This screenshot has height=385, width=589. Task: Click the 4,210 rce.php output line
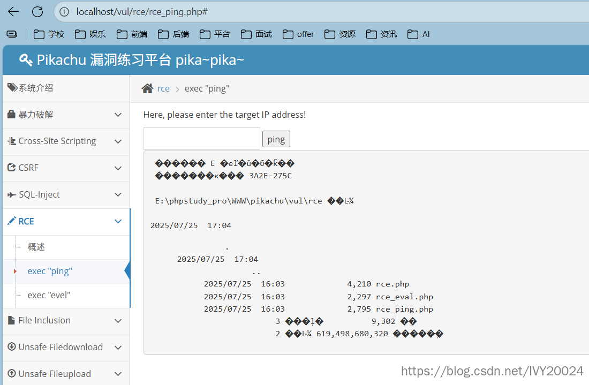306,284
